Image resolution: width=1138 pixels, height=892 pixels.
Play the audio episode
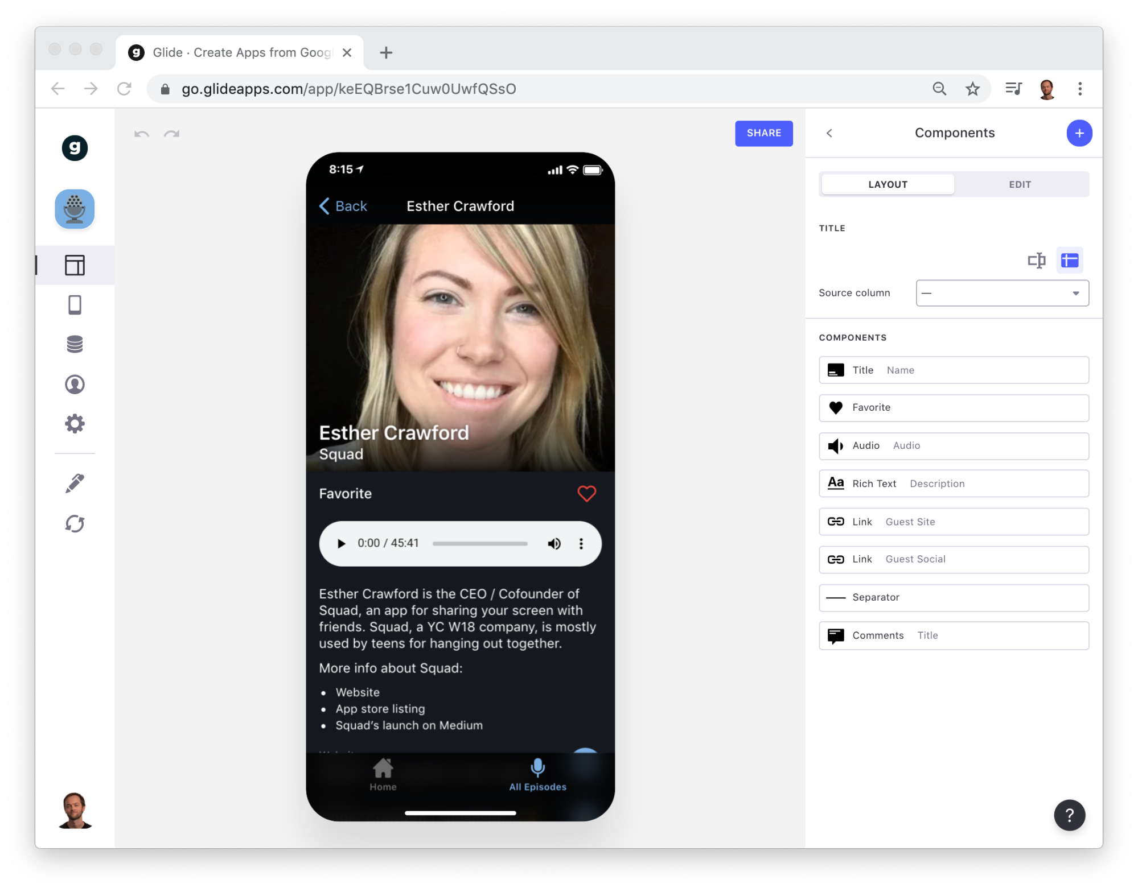click(x=341, y=544)
